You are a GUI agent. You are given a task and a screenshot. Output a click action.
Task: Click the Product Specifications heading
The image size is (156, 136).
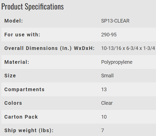pos(33,7)
